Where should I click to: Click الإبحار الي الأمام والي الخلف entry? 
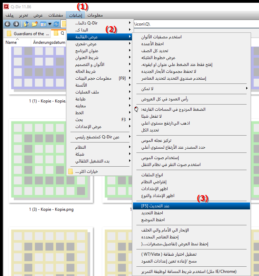tap(191, 230)
